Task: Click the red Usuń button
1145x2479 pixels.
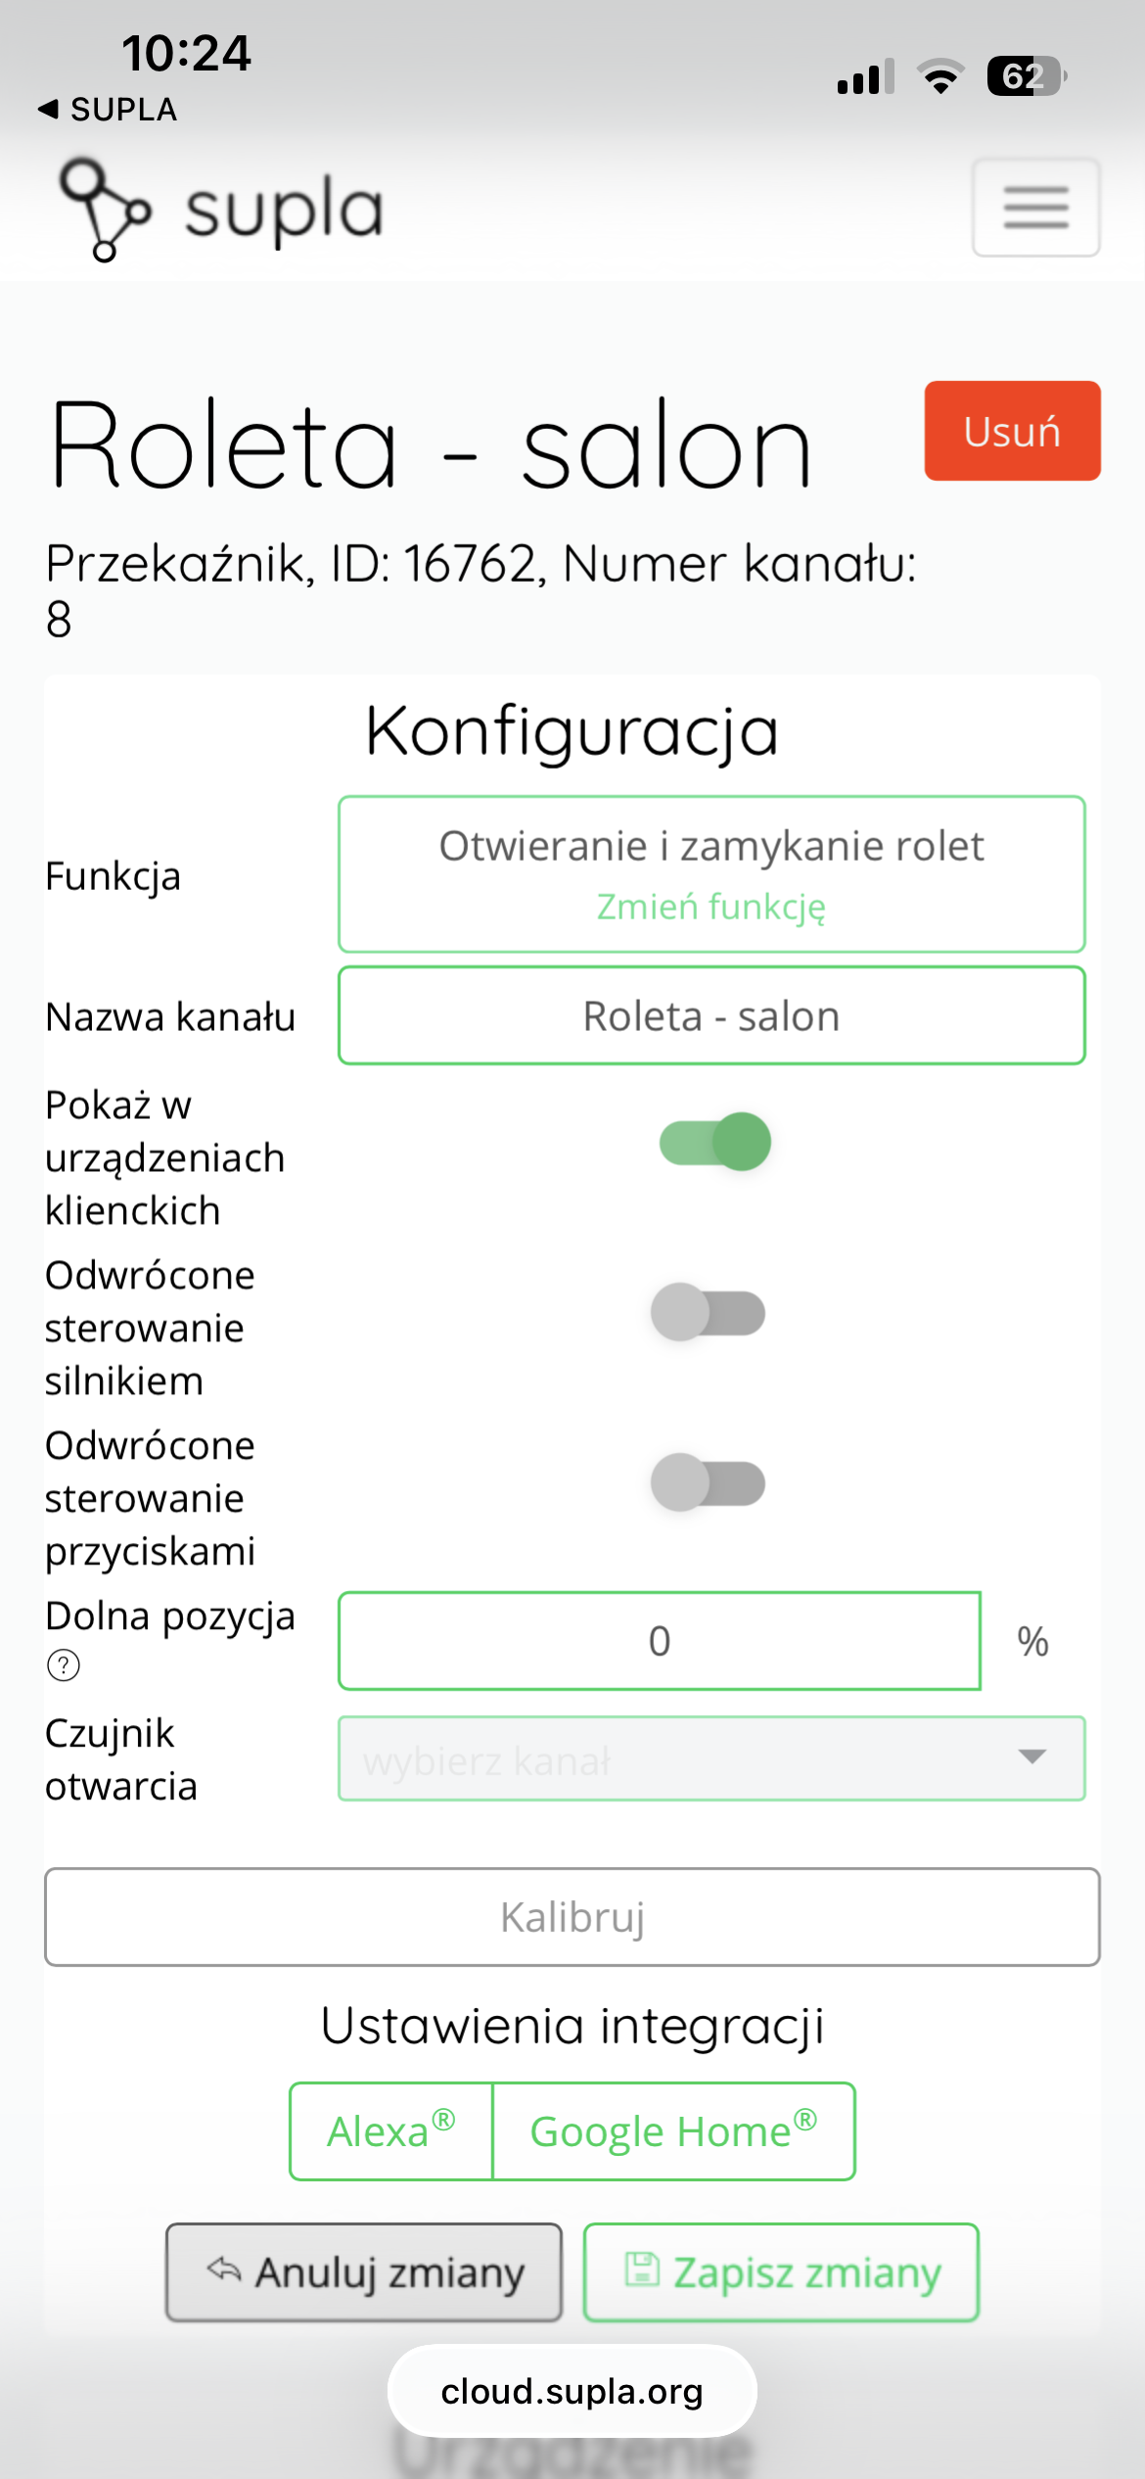Action: [1012, 431]
